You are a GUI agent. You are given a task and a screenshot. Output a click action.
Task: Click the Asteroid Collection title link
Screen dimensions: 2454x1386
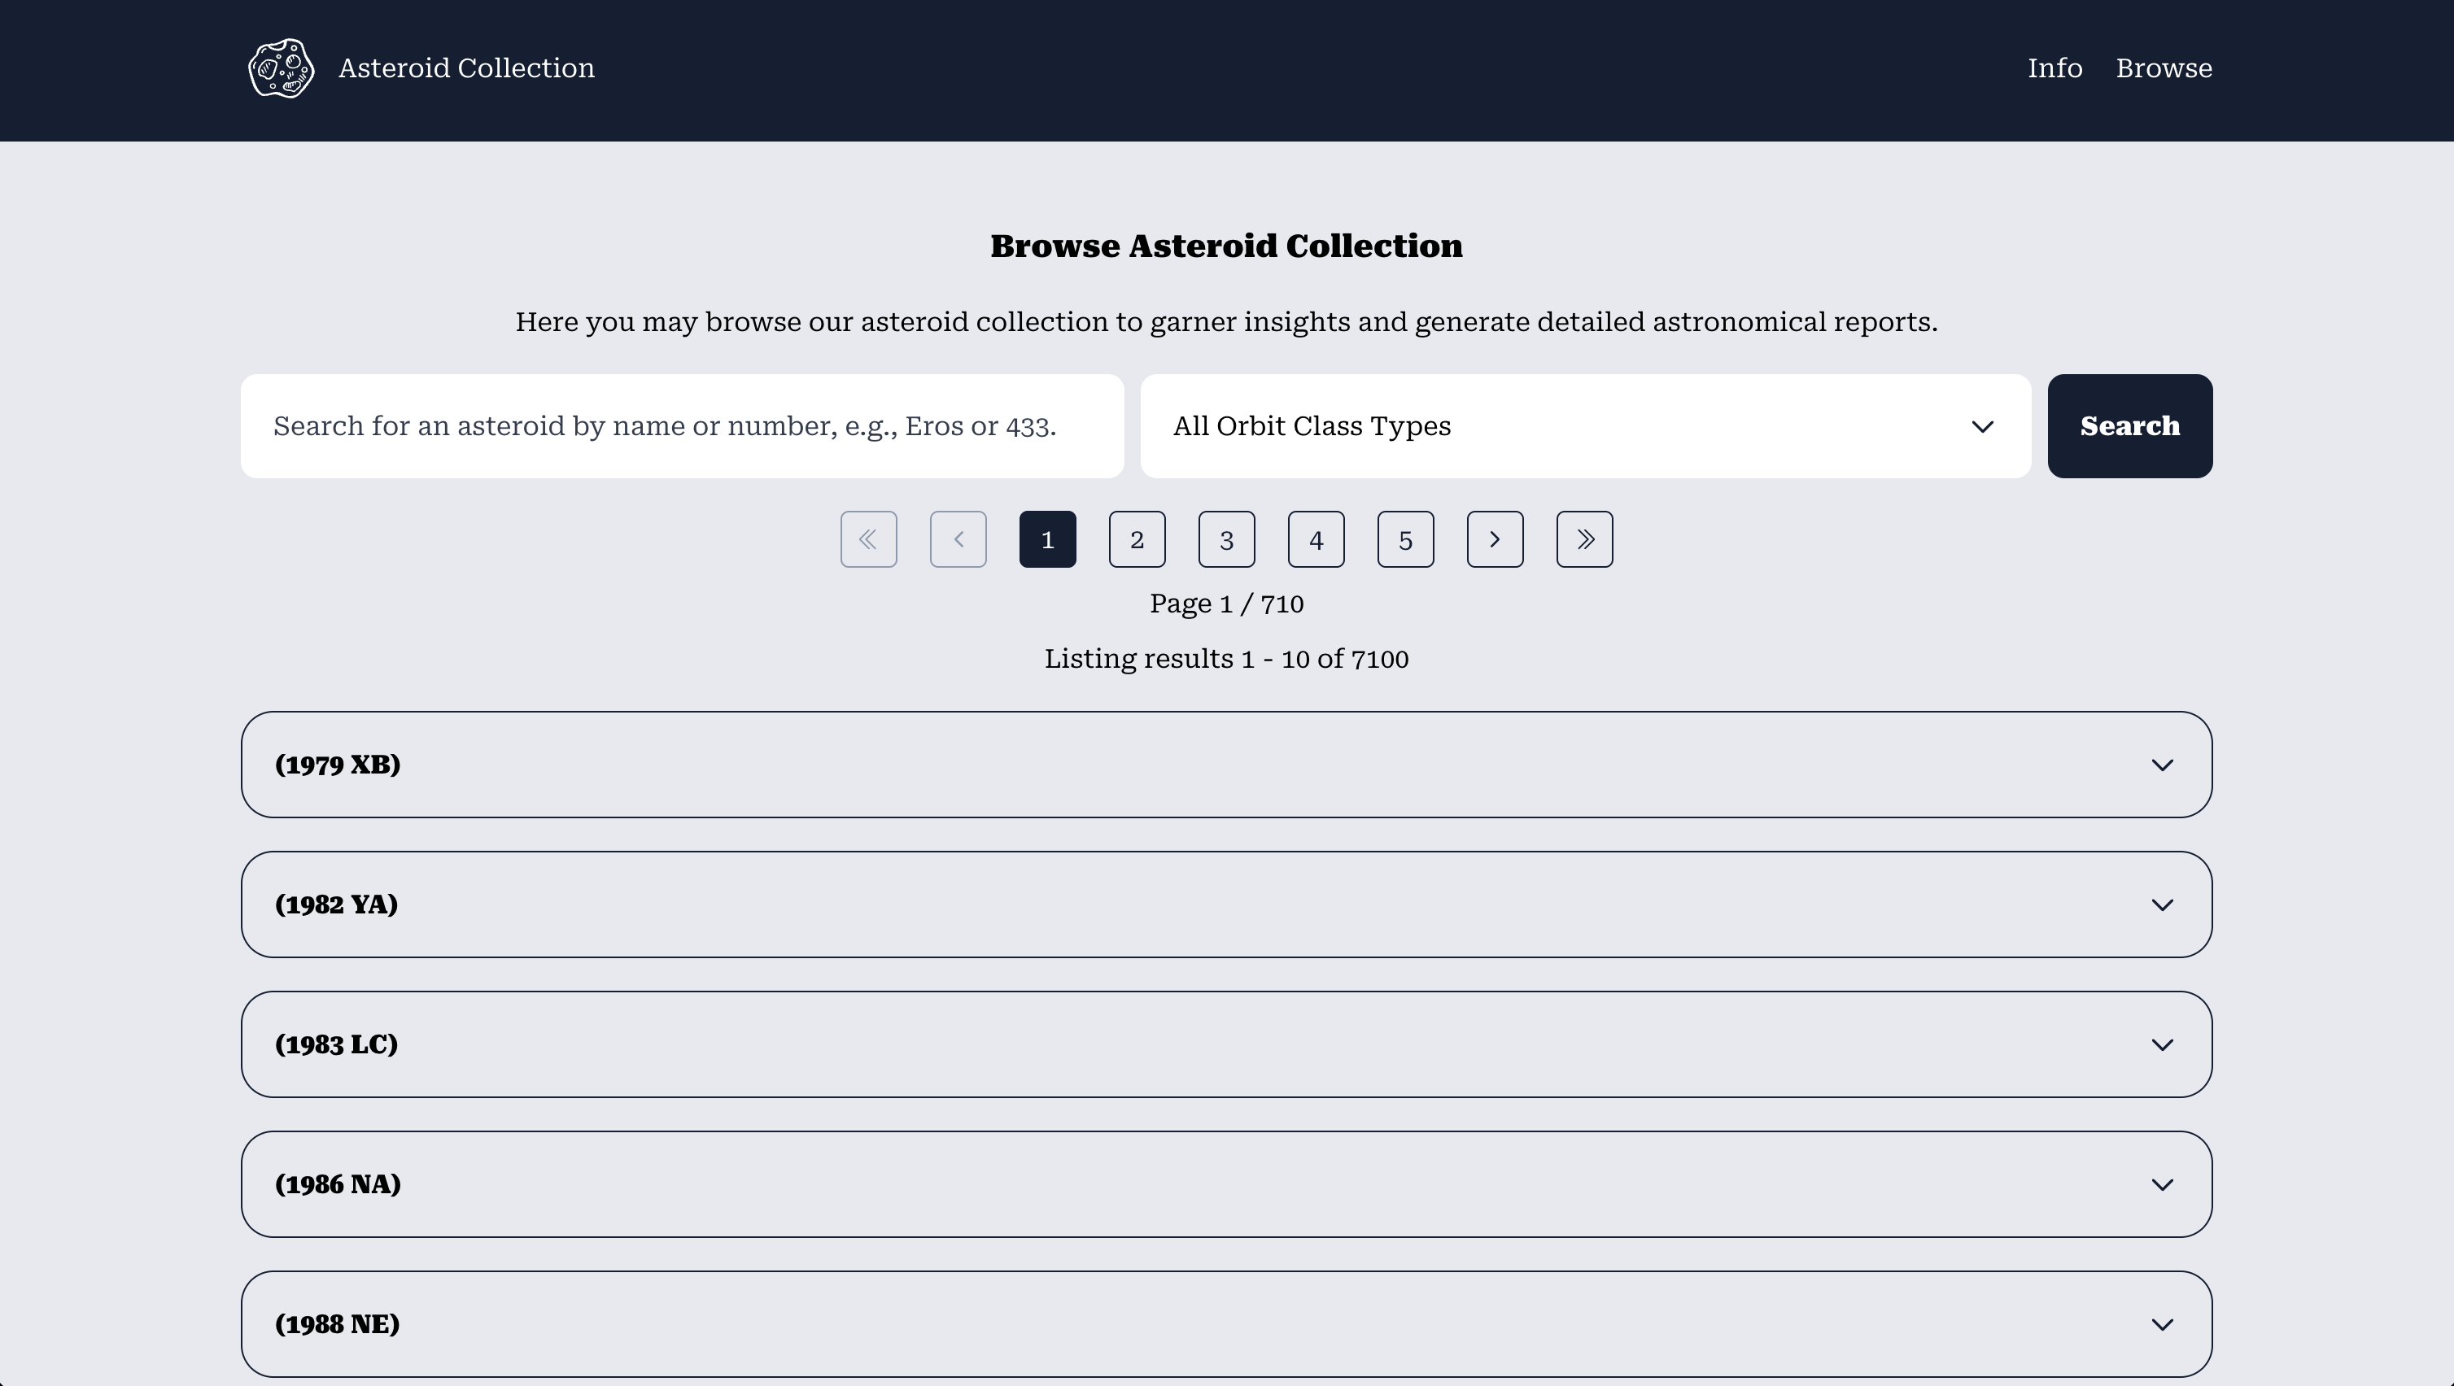click(x=466, y=68)
